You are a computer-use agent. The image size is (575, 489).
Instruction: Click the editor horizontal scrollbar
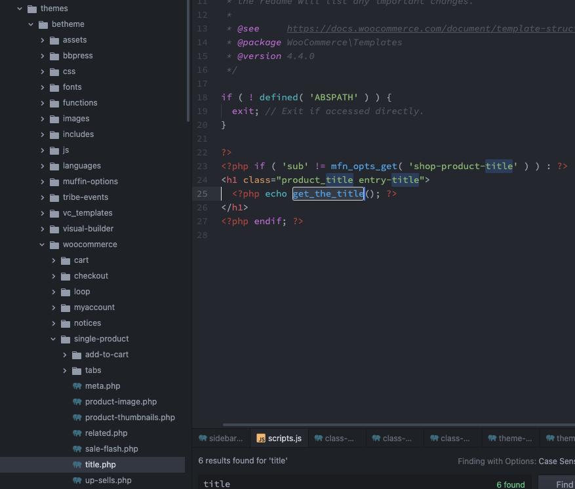(x=399, y=425)
